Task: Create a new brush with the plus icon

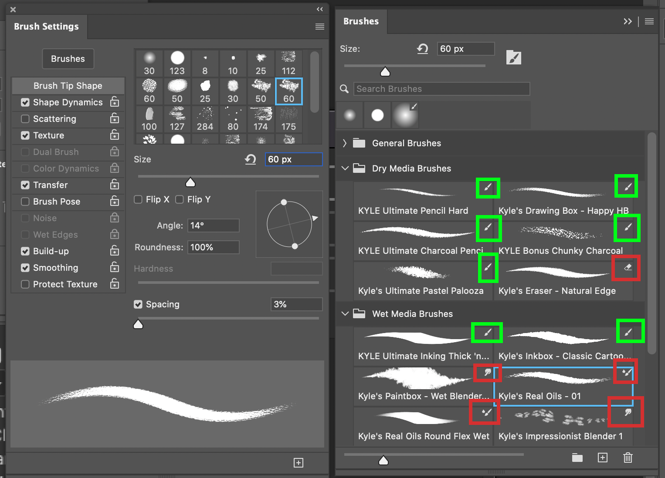Action: pos(603,458)
